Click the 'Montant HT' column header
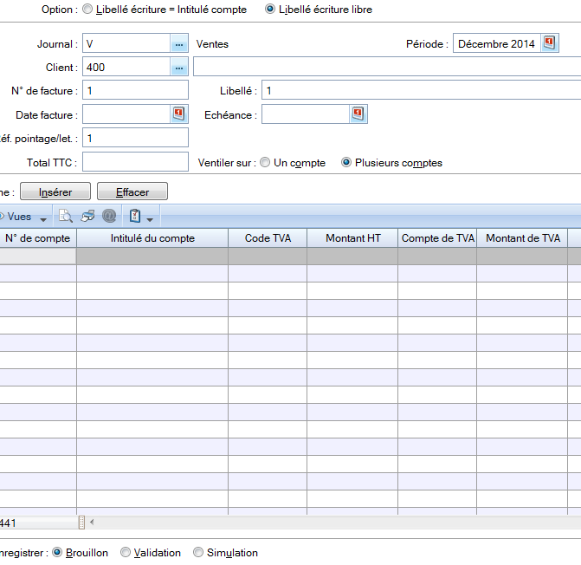581x565 pixels. coord(352,238)
